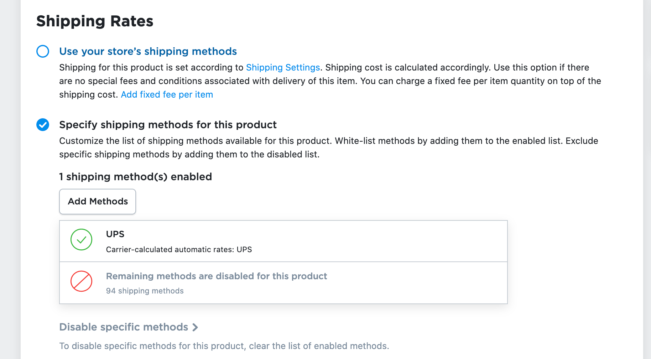Click the "Add fixed fee per item" link
The image size is (651, 359).
click(x=167, y=95)
